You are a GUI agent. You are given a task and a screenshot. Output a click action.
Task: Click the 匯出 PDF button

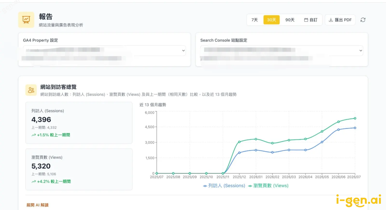[x=340, y=20]
